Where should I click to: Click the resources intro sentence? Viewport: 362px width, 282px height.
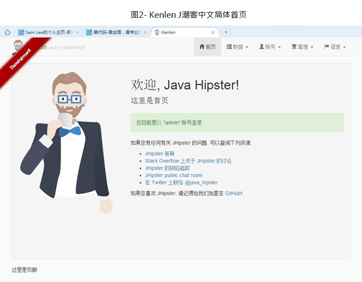coord(191,143)
